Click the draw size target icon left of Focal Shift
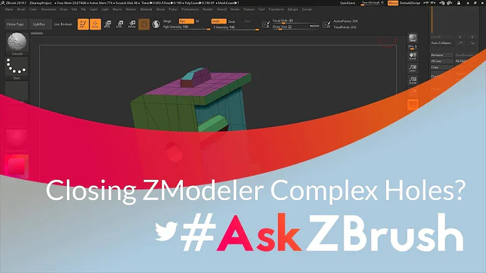The height and width of the screenshot is (273, 486). click(x=265, y=24)
